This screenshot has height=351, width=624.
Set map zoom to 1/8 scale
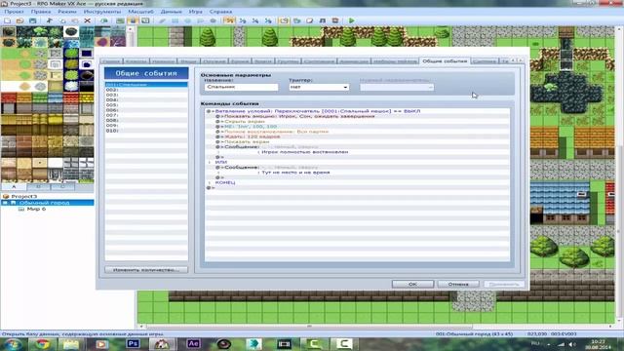point(268,20)
